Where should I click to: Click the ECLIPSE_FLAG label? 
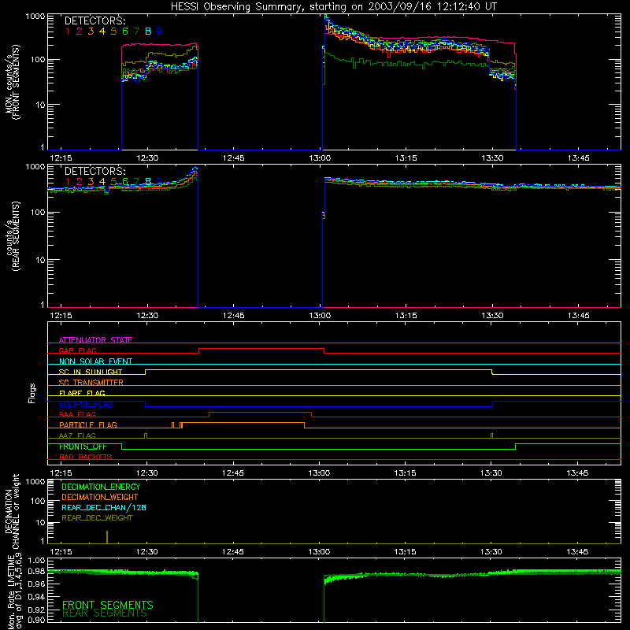point(86,404)
